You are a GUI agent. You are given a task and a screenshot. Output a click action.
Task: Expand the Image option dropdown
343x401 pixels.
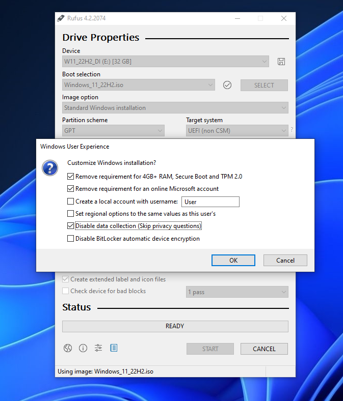[175, 108]
